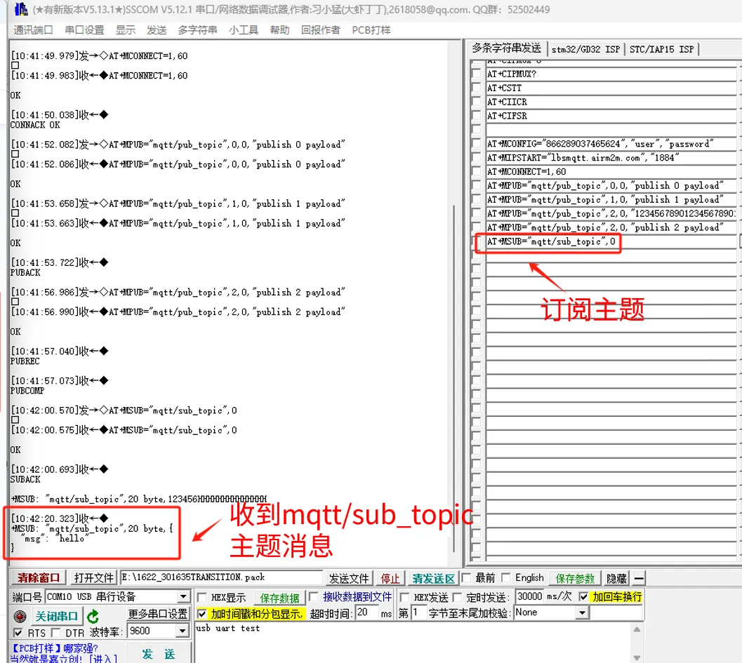Screen dimensions: 742x663
Task: Click the 停止 button
Action: [x=390, y=578]
